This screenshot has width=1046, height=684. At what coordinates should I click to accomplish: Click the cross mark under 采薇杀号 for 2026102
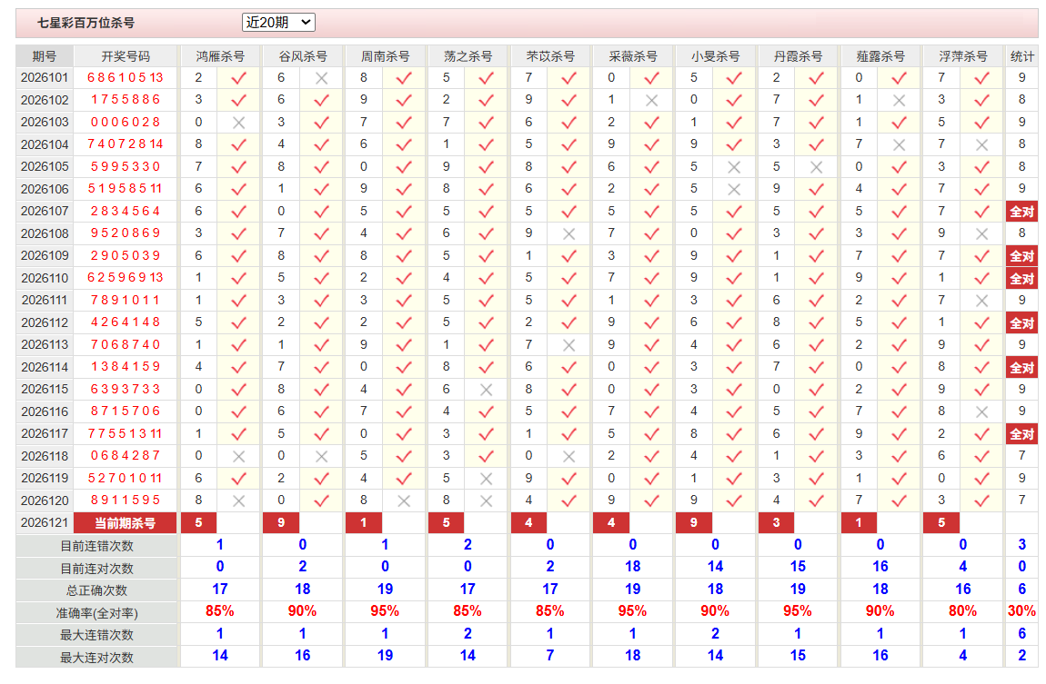coord(652,101)
